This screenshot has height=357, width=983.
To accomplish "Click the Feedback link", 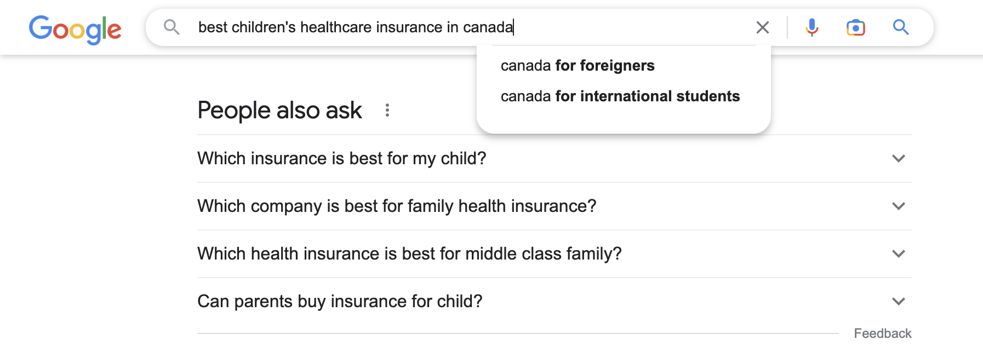I will pos(882,333).
